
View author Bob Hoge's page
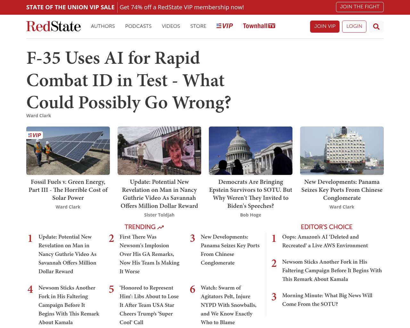click(250, 215)
